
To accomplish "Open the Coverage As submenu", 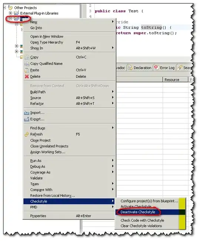I will (x=69, y=172).
